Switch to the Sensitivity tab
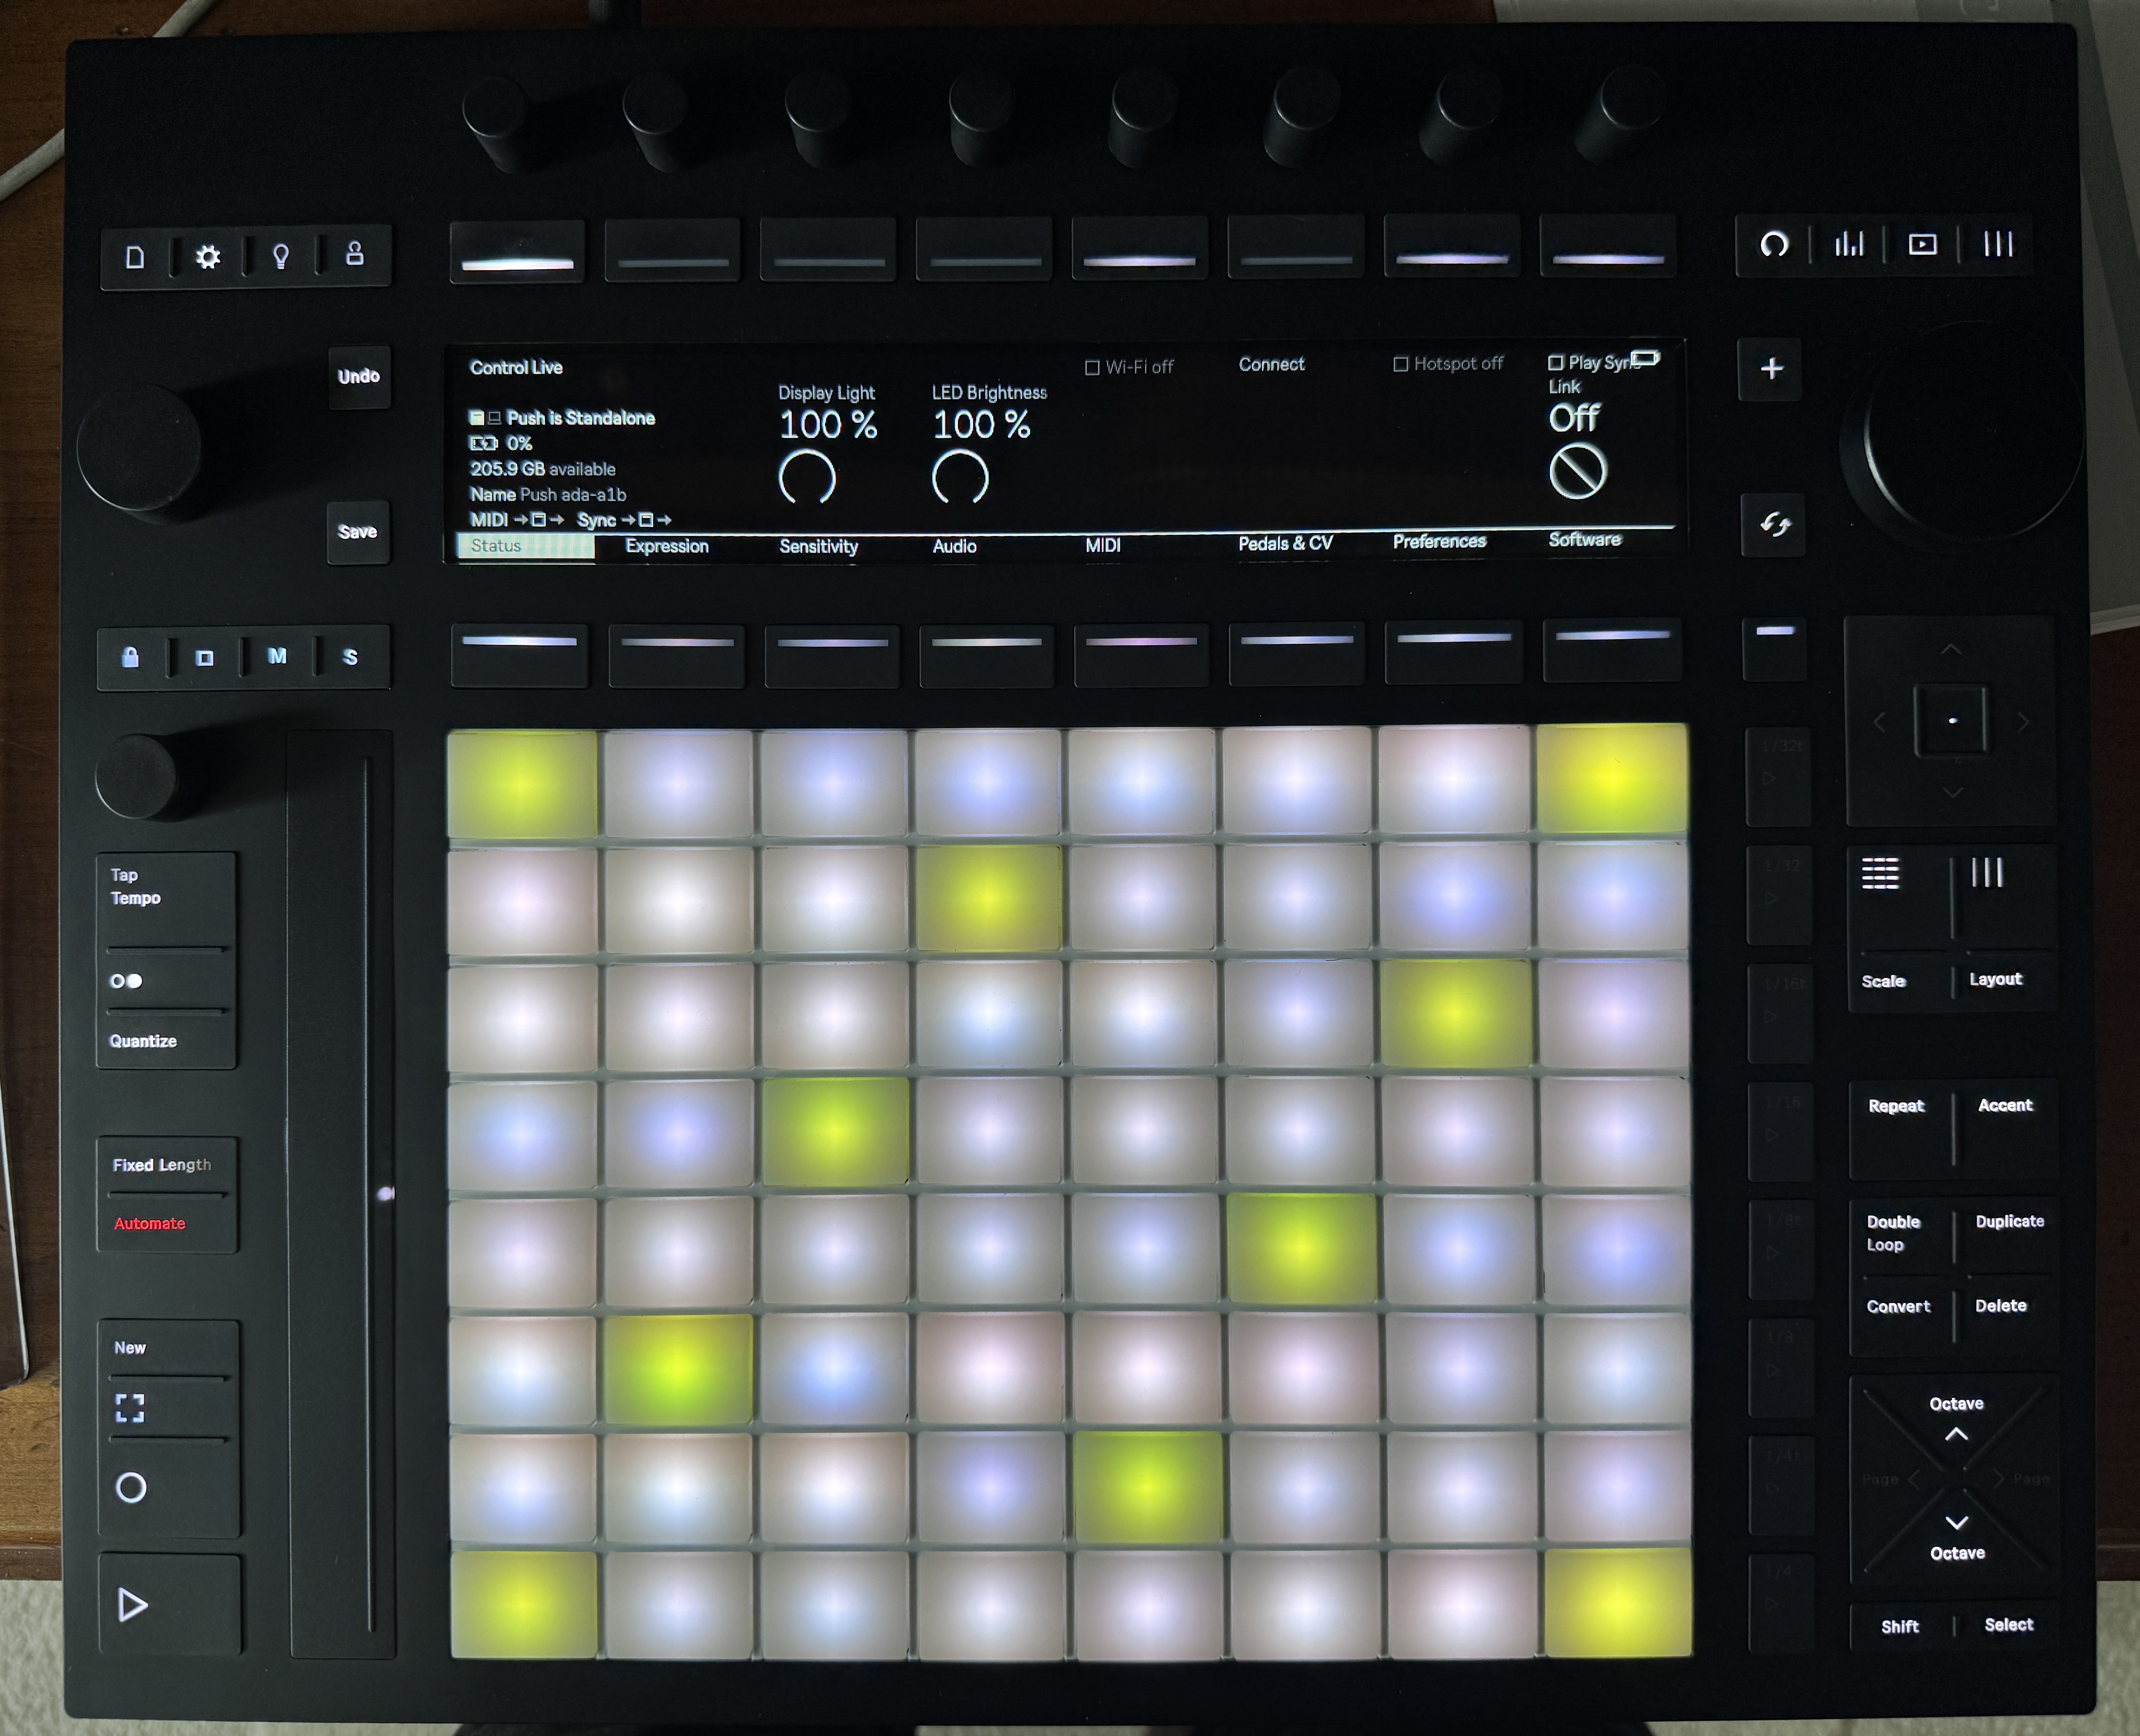Screen dimensions: 2140x1736 point(819,546)
